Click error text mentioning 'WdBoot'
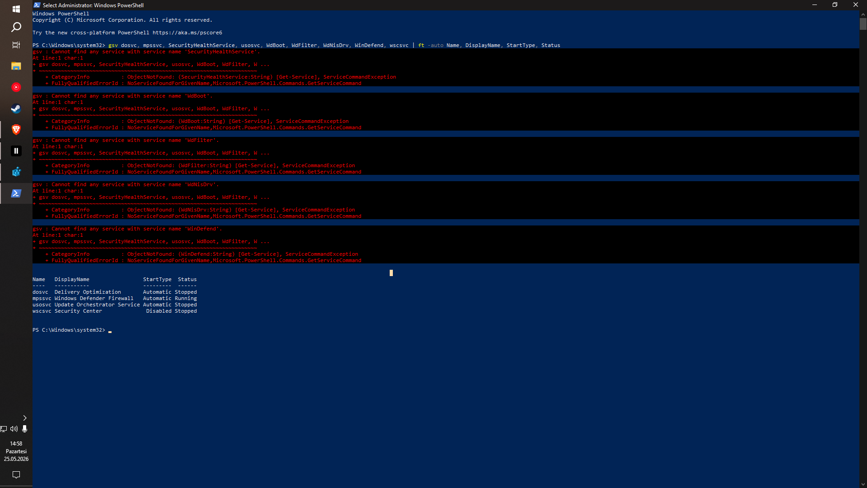Viewport: 867px width, 488px height. click(x=122, y=96)
